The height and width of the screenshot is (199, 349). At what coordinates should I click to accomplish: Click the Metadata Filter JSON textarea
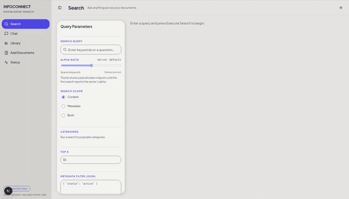91,187
